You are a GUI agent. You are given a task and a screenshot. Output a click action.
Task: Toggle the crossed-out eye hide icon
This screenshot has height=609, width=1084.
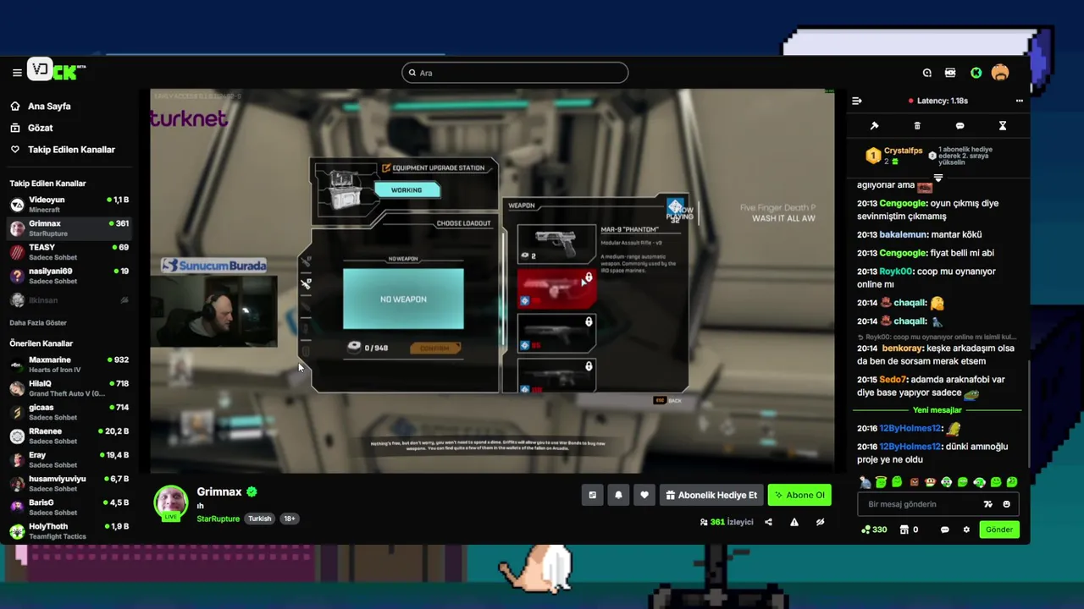pyautogui.click(x=820, y=523)
